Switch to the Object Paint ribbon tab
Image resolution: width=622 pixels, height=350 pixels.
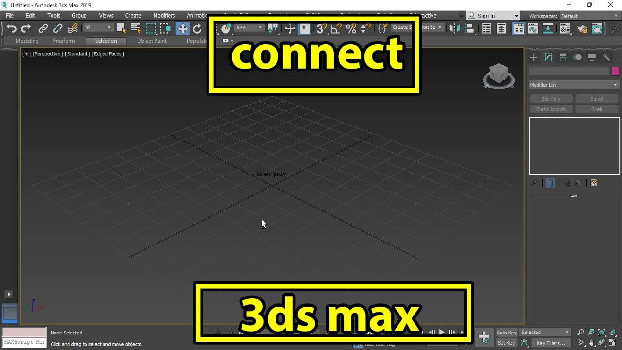pyautogui.click(x=152, y=41)
